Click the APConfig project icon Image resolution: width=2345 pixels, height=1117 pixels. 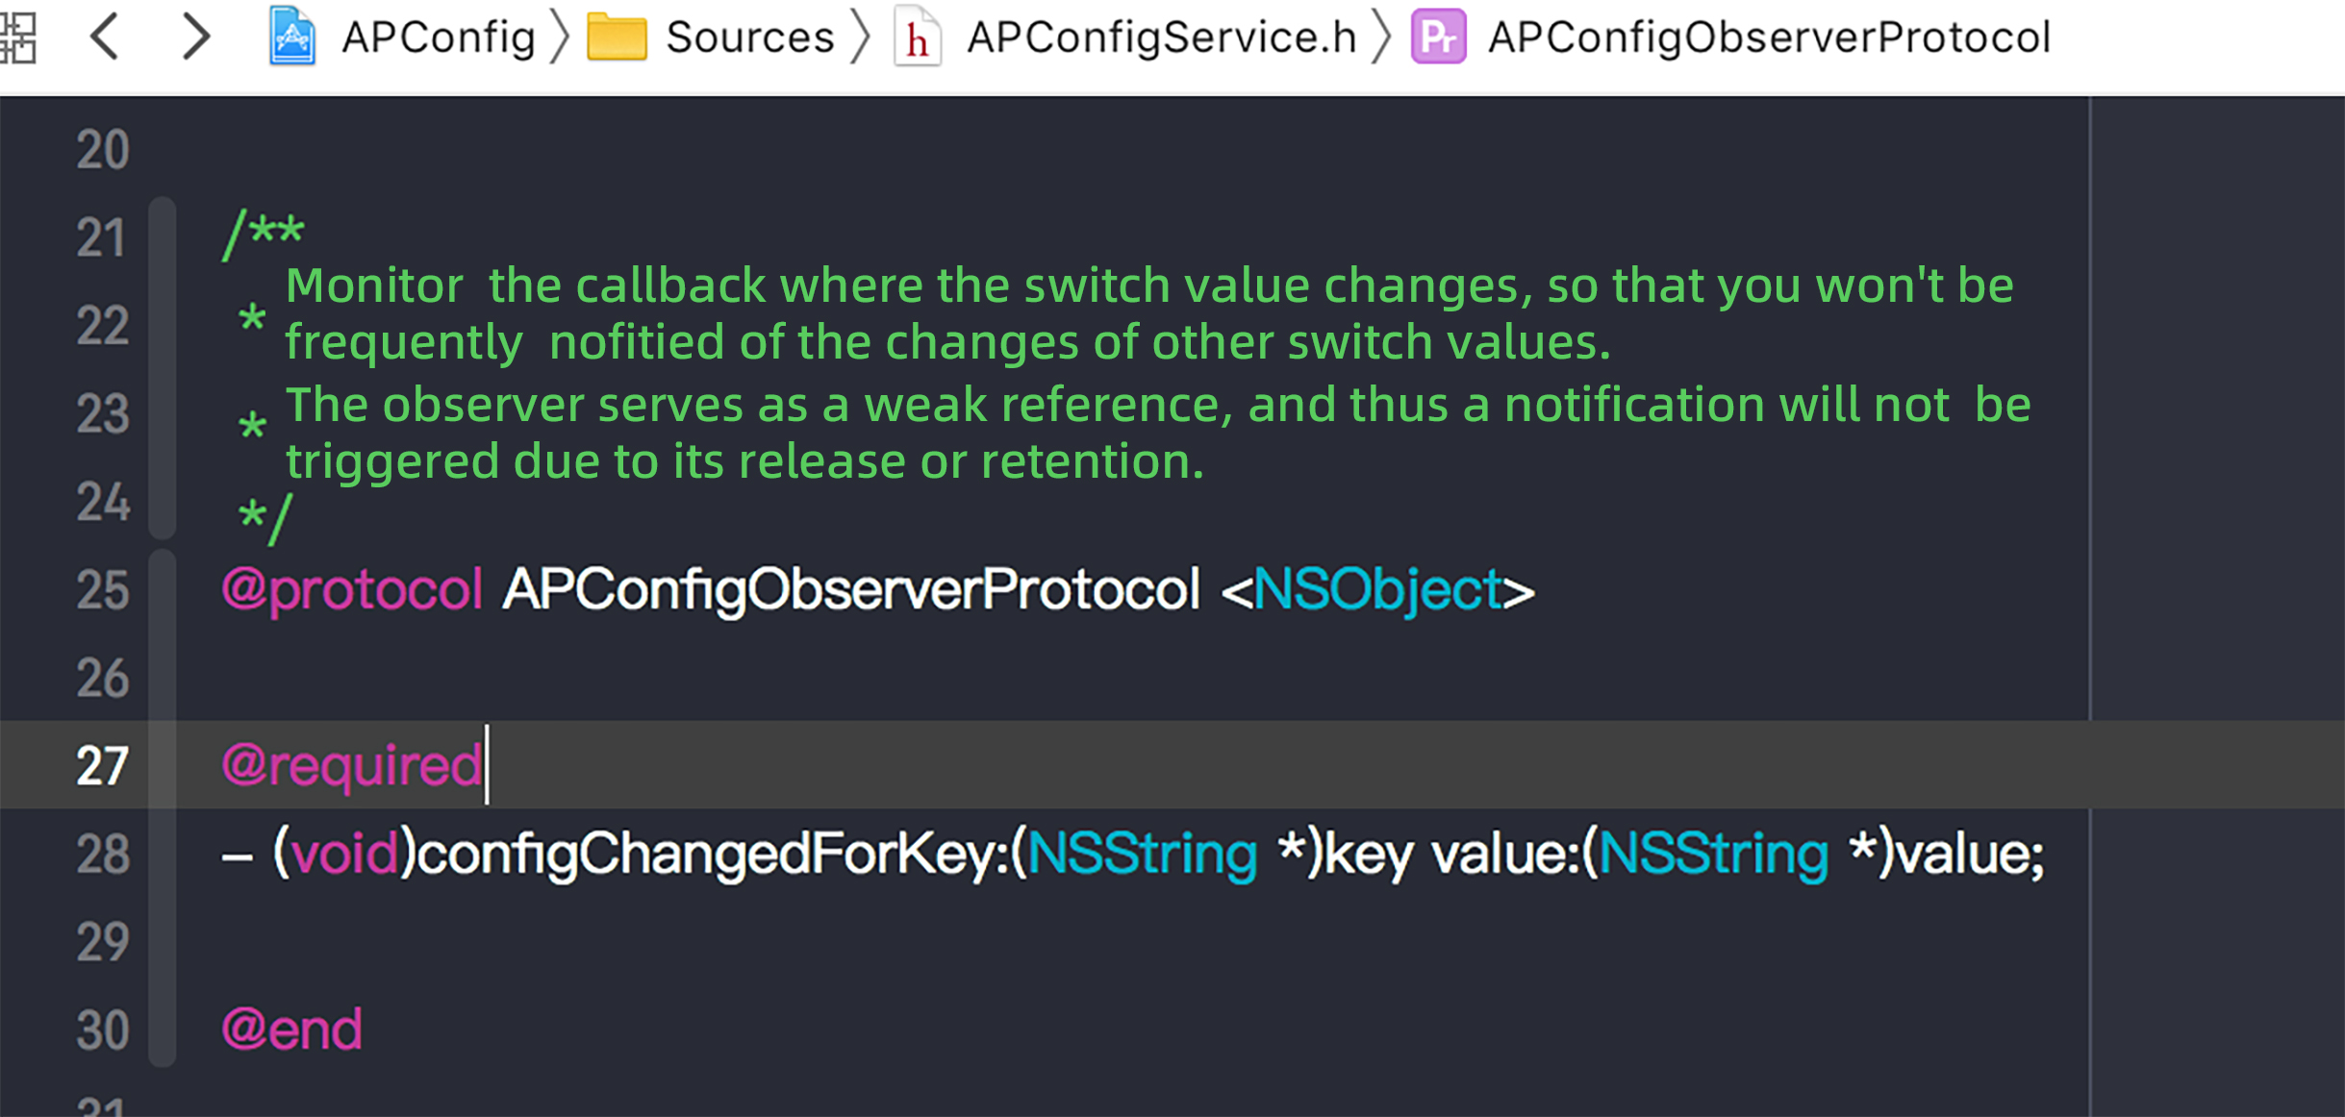tap(292, 37)
